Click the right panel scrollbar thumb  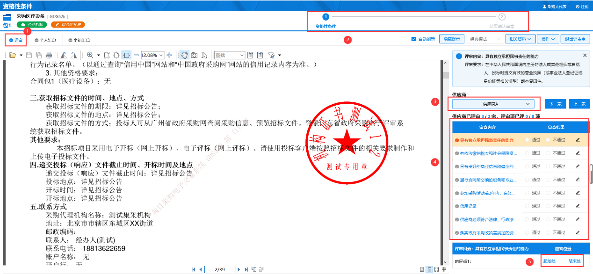click(x=591, y=174)
